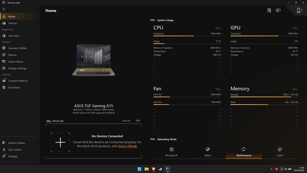Image resolution: width=307 pixels, height=173 pixels.
Task: Open Devices in the sidebar
Action: click(x=20, y=23)
